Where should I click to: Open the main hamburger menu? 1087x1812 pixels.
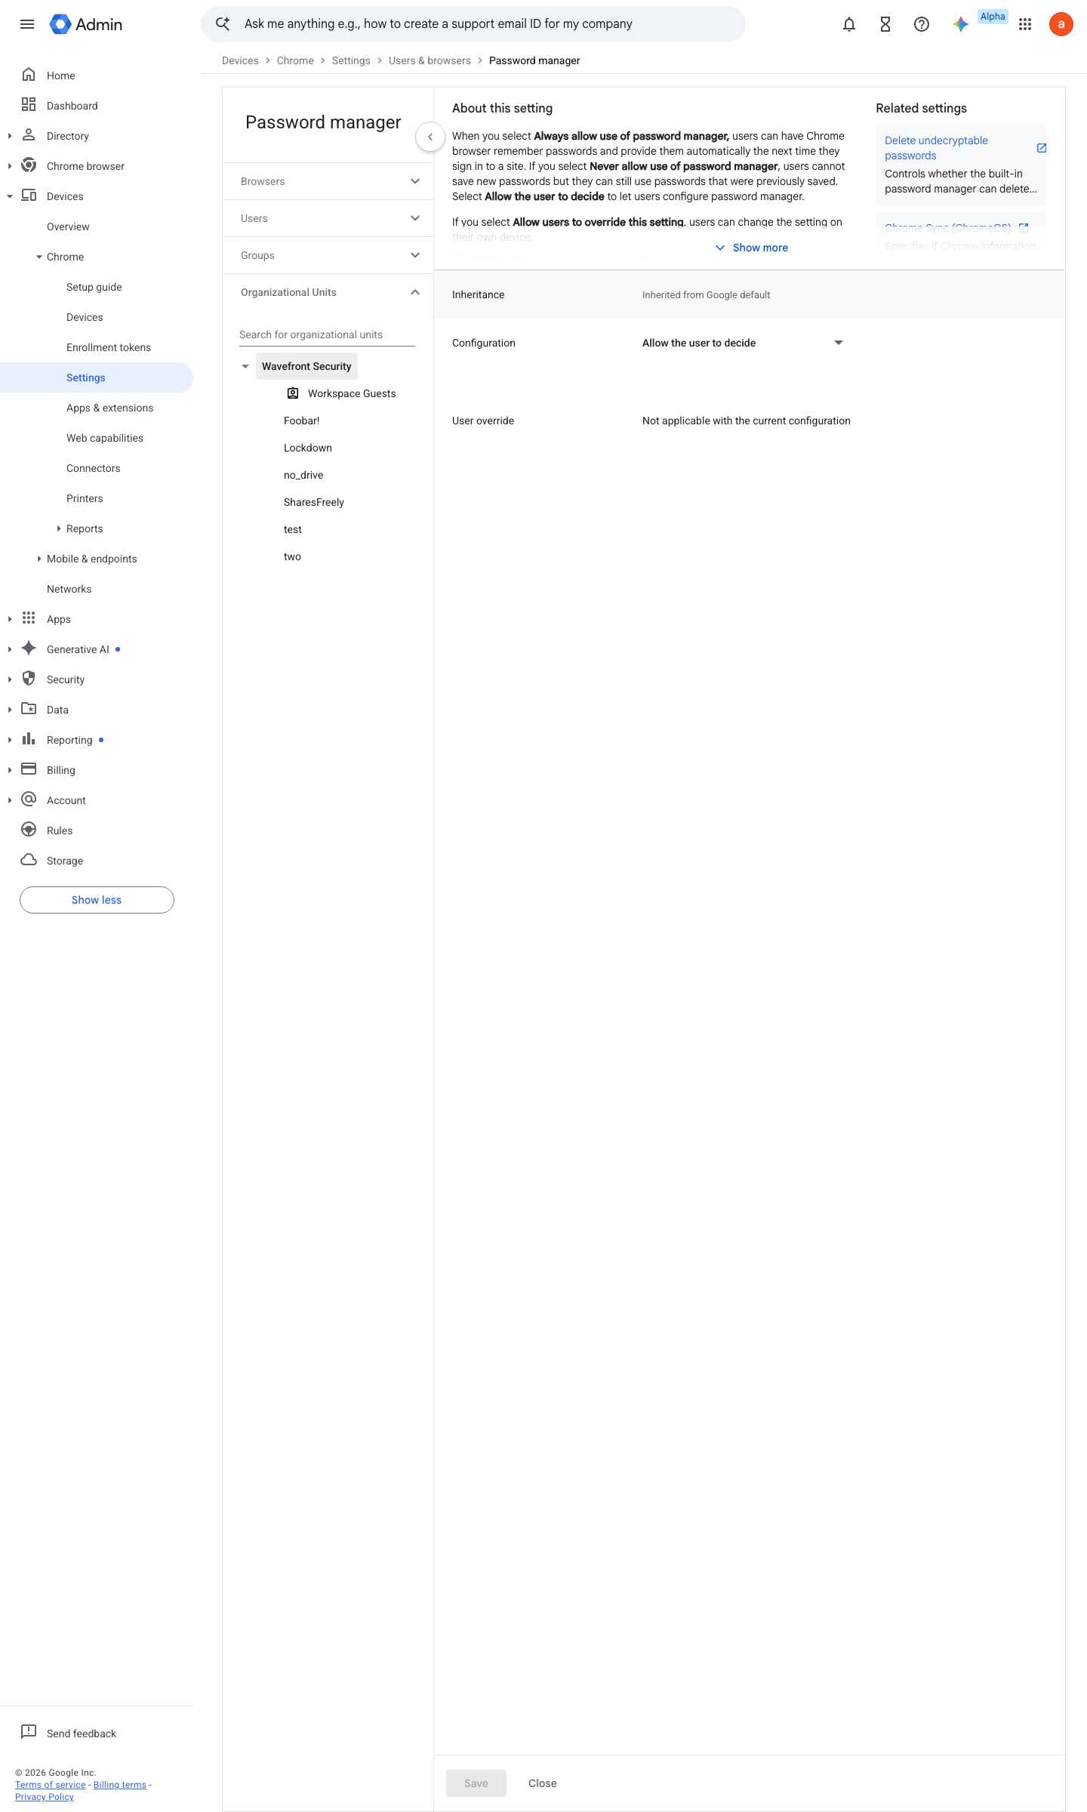27,24
